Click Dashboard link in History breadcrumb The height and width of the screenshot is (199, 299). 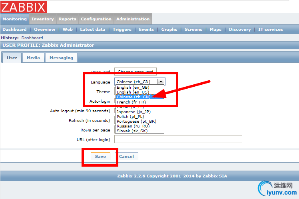tap(32, 38)
